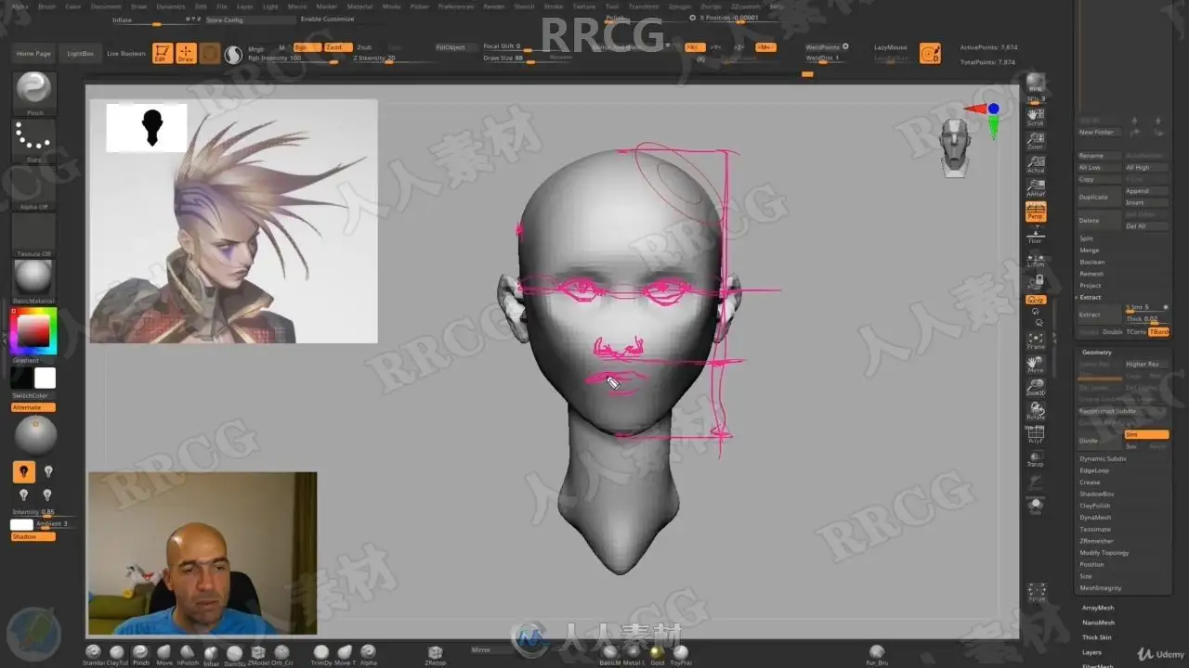Open the Stroke menu
Viewport: 1189px width, 668px height.
click(x=553, y=6)
